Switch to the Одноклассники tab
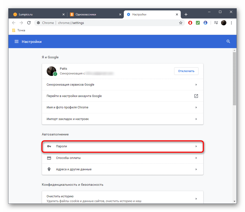 click(93, 14)
